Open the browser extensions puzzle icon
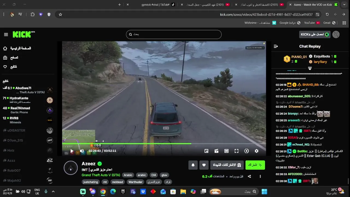This screenshot has width=350, height=197. coord(33,15)
